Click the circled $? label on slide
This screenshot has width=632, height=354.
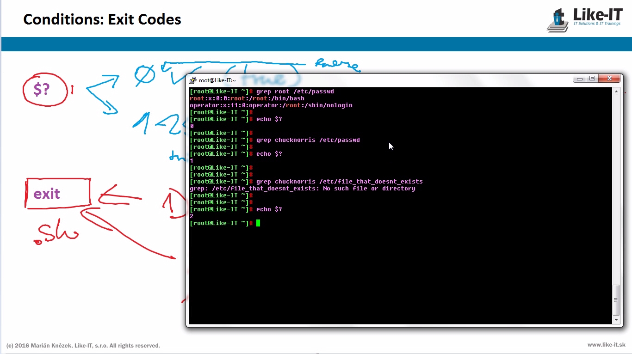(42, 90)
